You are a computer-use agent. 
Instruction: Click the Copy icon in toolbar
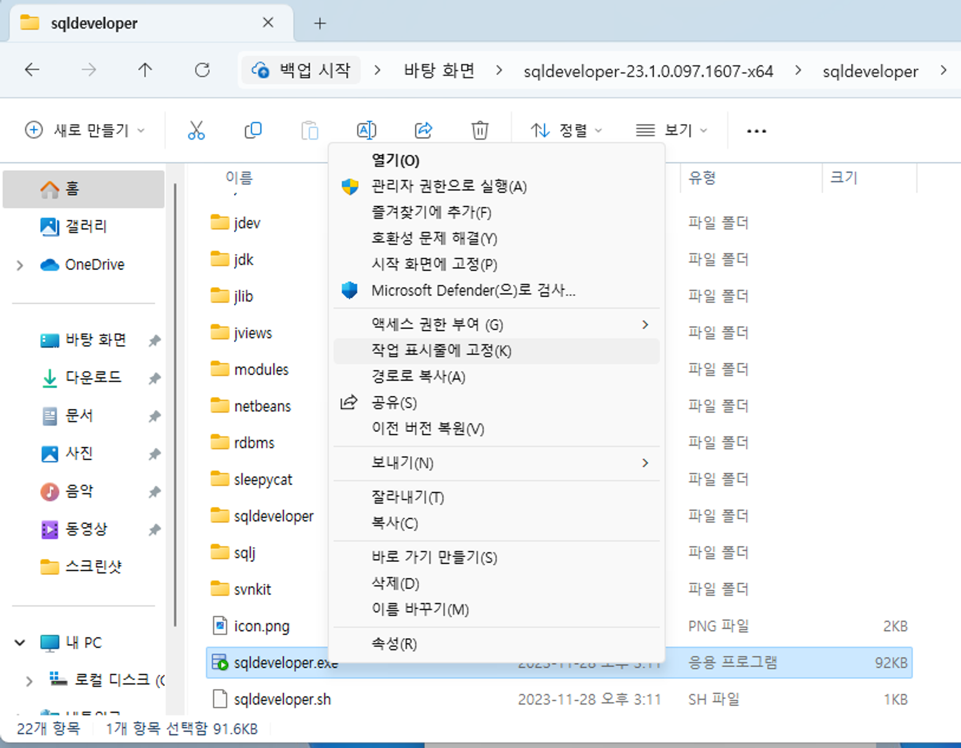click(253, 130)
